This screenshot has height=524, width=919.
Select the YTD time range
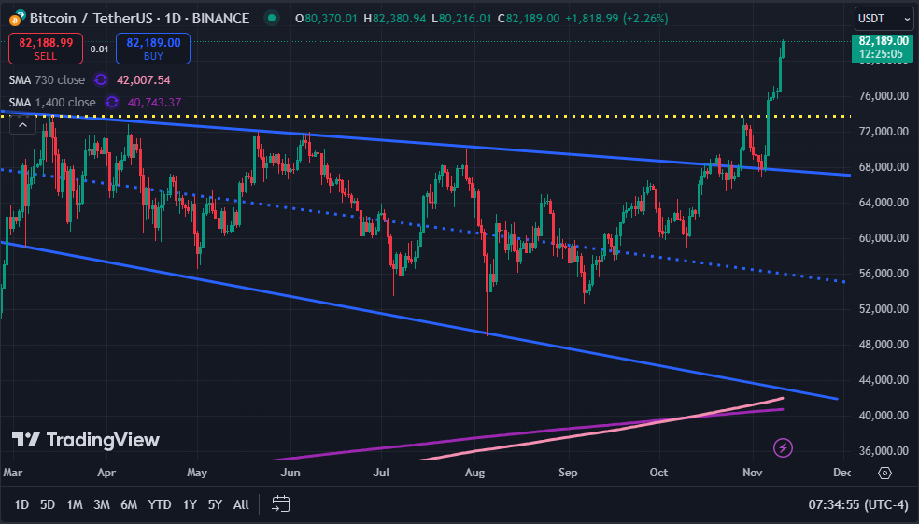coord(160,504)
